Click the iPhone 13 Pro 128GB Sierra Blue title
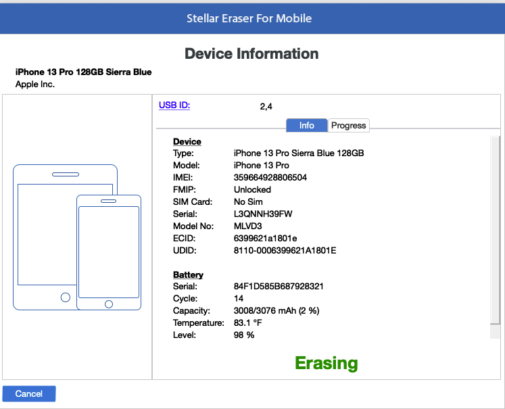Viewport: 505px width, 409px height. point(83,72)
